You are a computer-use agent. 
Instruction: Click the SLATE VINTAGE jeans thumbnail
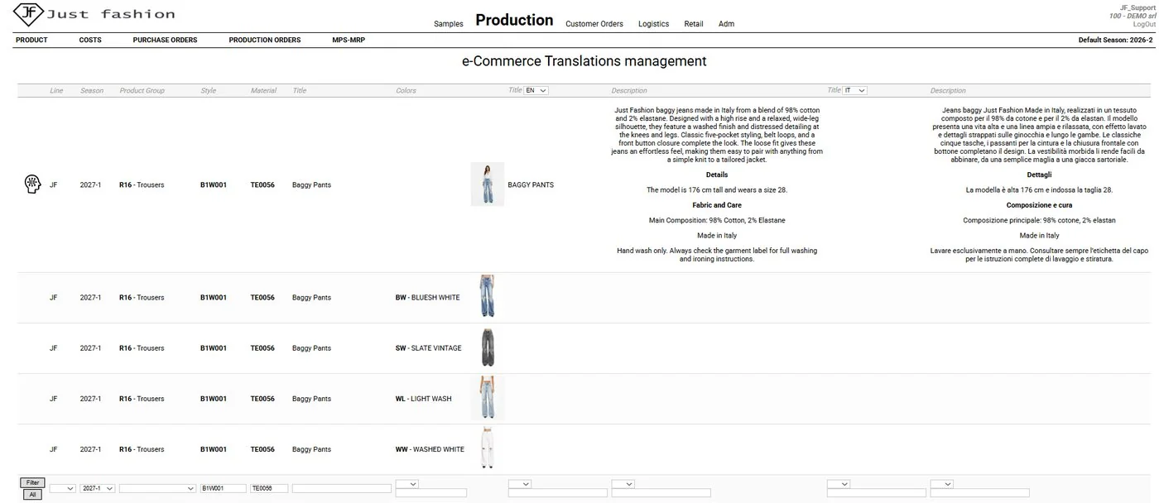[x=488, y=347]
